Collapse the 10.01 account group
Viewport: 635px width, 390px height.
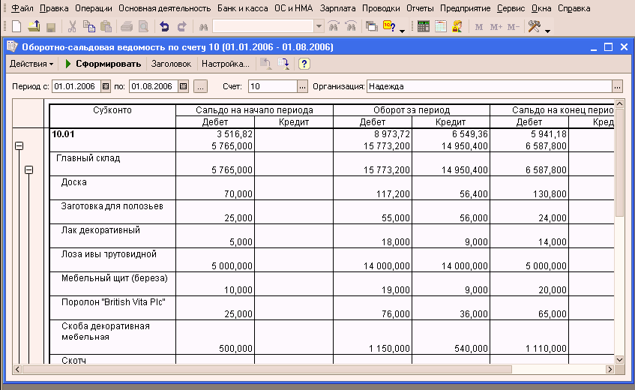click(x=19, y=147)
